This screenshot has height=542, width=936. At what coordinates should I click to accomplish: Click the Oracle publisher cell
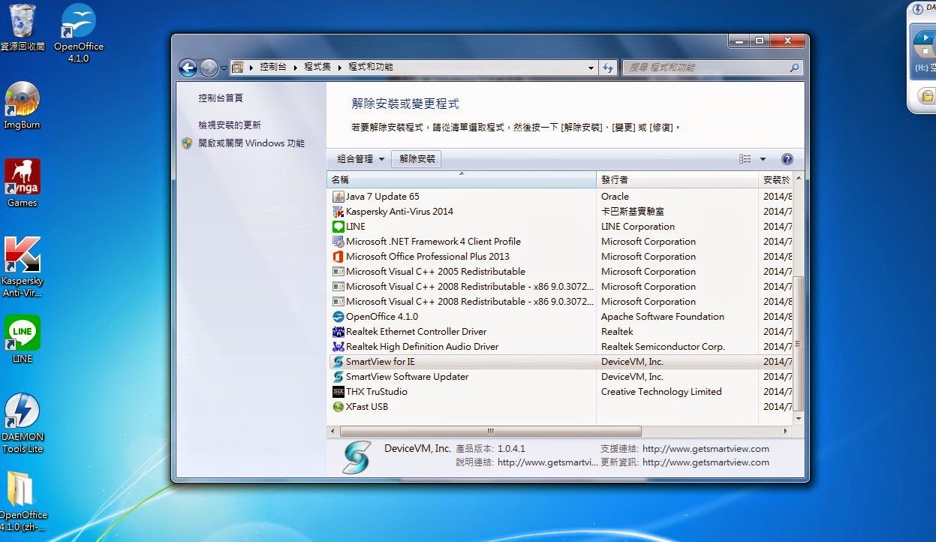tap(615, 197)
